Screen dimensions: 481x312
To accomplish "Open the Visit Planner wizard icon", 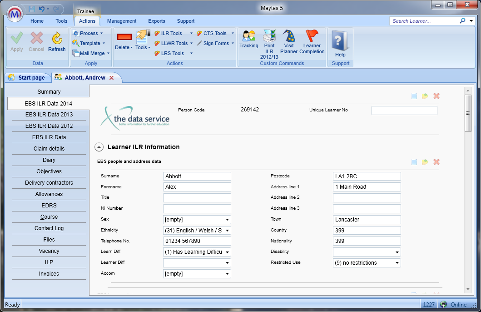I will (x=289, y=39).
